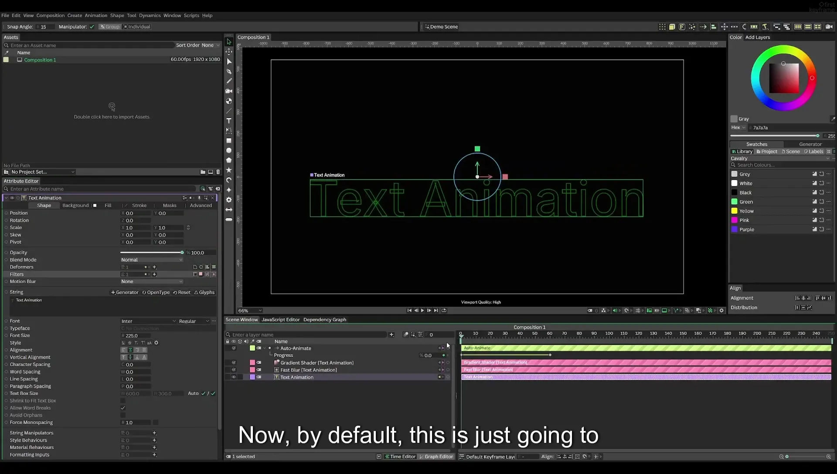837x474 pixels.
Task: Select the Arrow shape tool
Action: pyautogui.click(x=229, y=210)
